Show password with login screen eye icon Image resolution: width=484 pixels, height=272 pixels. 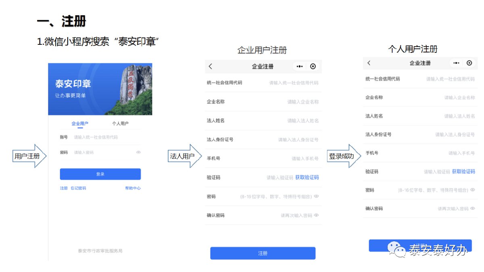(138, 152)
